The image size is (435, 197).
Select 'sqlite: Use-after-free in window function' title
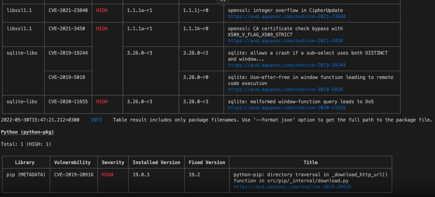311,80
